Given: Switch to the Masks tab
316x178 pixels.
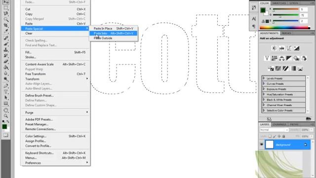Looking at the screenshot, I should click(286, 33).
